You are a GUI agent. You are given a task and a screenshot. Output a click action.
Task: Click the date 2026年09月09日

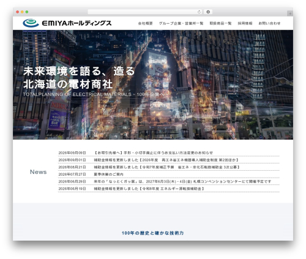click(x=72, y=152)
